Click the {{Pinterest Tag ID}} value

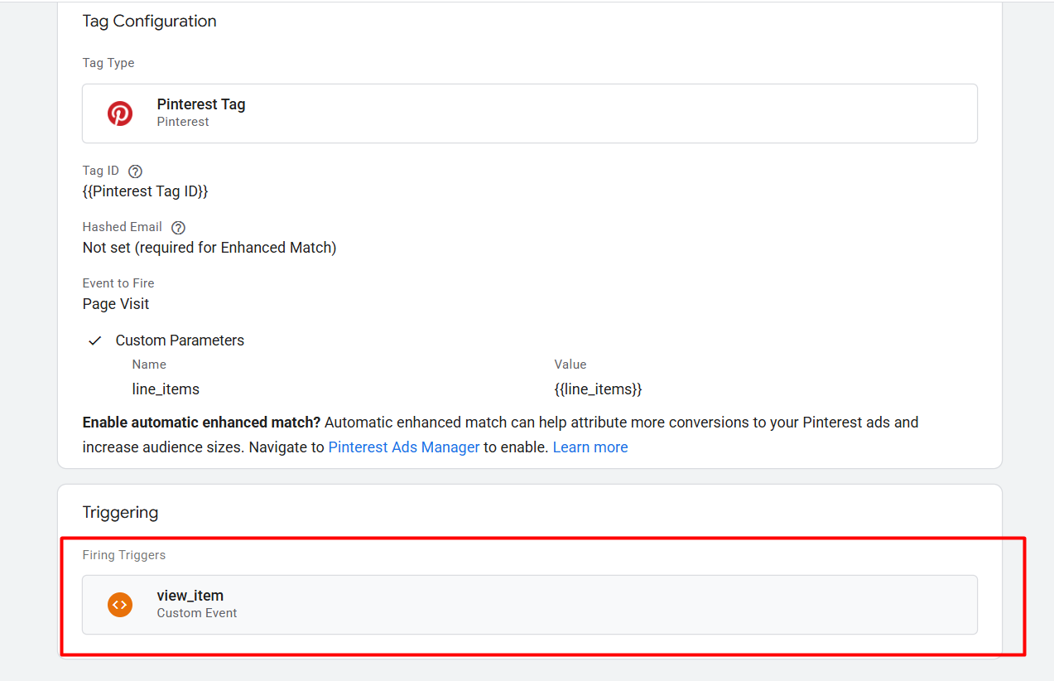(x=145, y=191)
